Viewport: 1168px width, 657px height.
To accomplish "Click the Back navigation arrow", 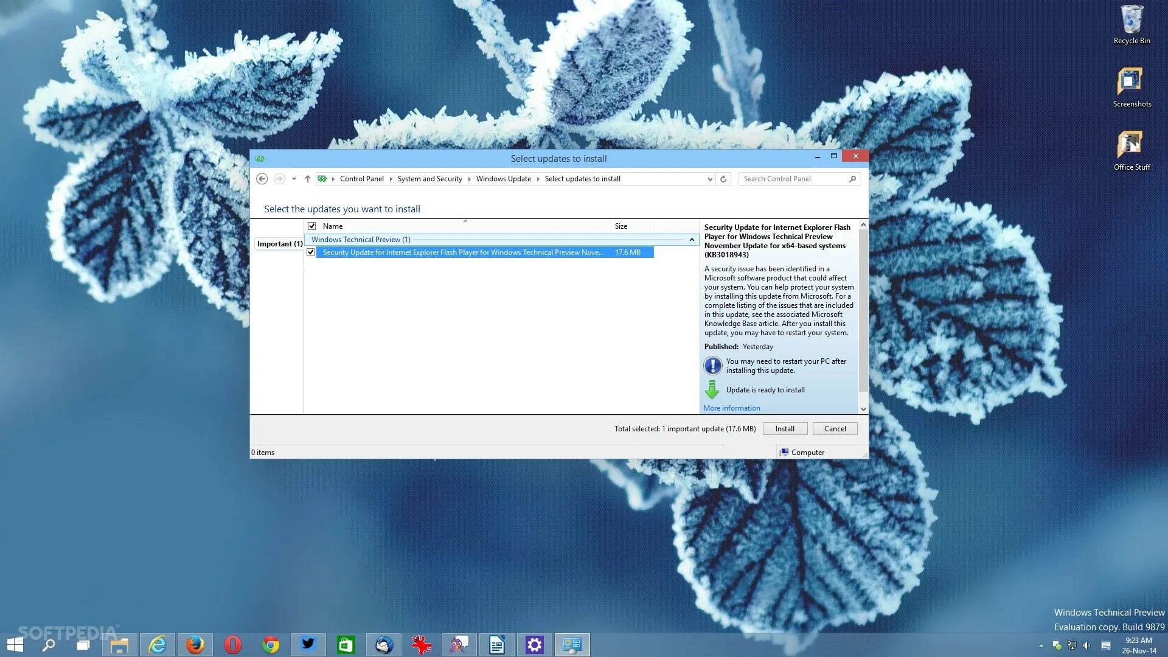I will 262,179.
